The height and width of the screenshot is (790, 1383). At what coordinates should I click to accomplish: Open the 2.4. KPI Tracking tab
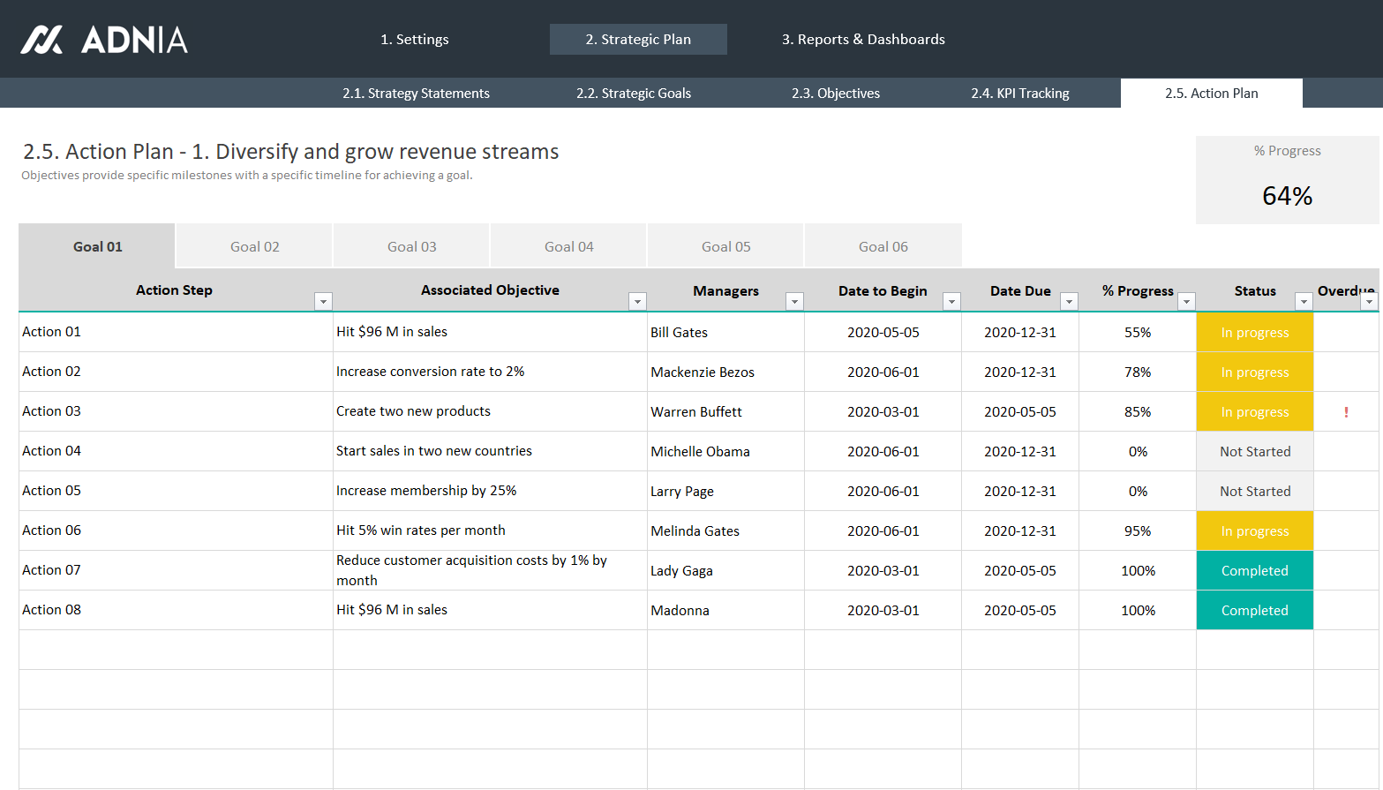pyautogui.click(x=1019, y=94)
